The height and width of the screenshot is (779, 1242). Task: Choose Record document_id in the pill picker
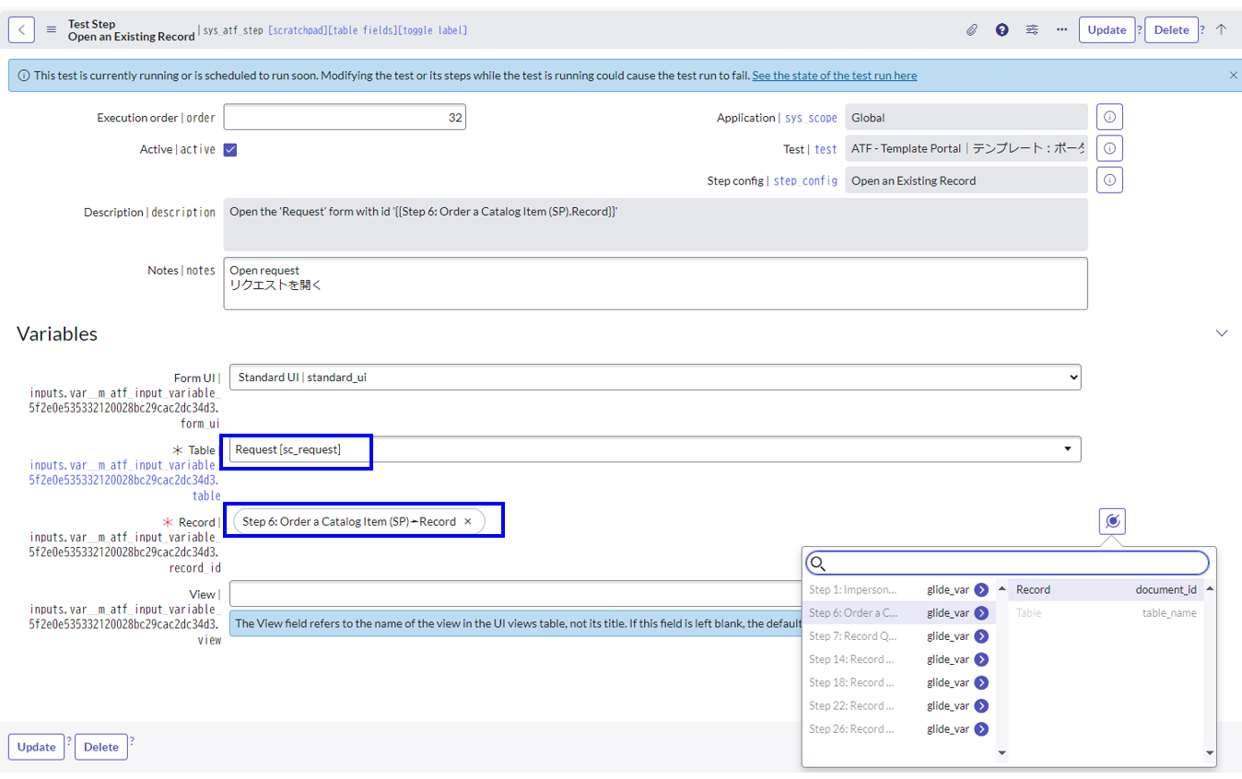tap(1106, 589)
